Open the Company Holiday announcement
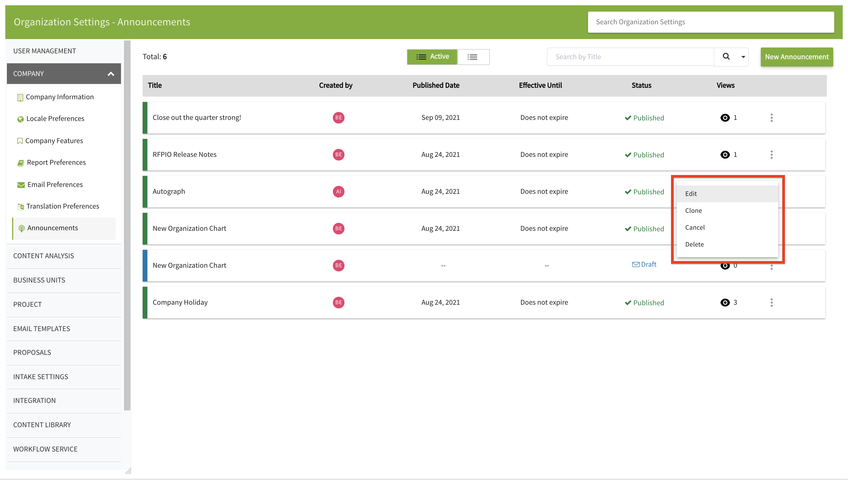Image resolution: width=848 pixels, height=480 pixels. click(x=180, y=303)
